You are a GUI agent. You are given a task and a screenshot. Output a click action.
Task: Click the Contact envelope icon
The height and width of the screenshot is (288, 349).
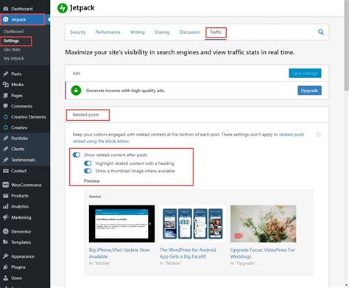pos(5,171)
